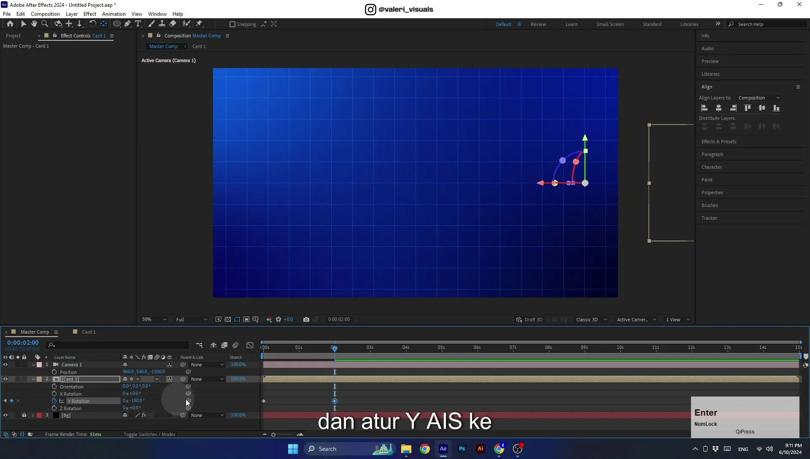Image resolution: width=810 pixels, height=459 pixels.
Task: Switch to the Project panel tab
Action: (x=13, y=36)
